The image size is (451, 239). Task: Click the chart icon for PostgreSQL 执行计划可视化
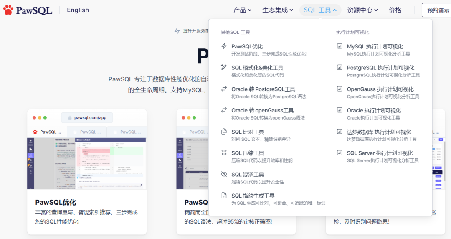340,67
